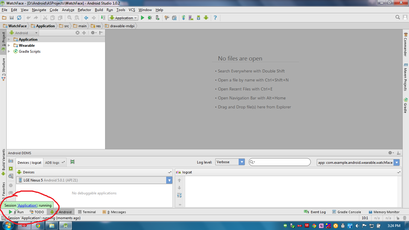Open the 0: Messages tool window
This screenshot has height=230, width=409.
114,212
